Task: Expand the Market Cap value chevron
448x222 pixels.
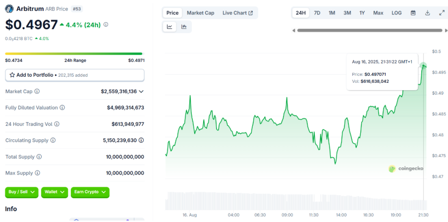Action: 141,92
